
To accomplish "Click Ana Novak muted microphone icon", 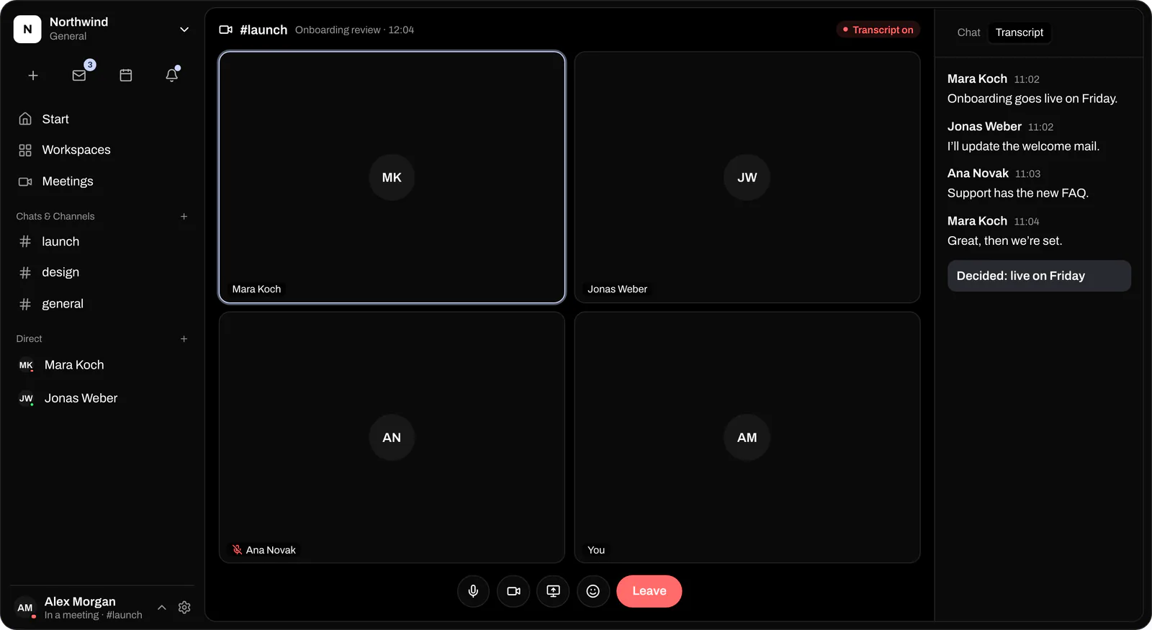I will pyautogui.click(x=237, y=549).
